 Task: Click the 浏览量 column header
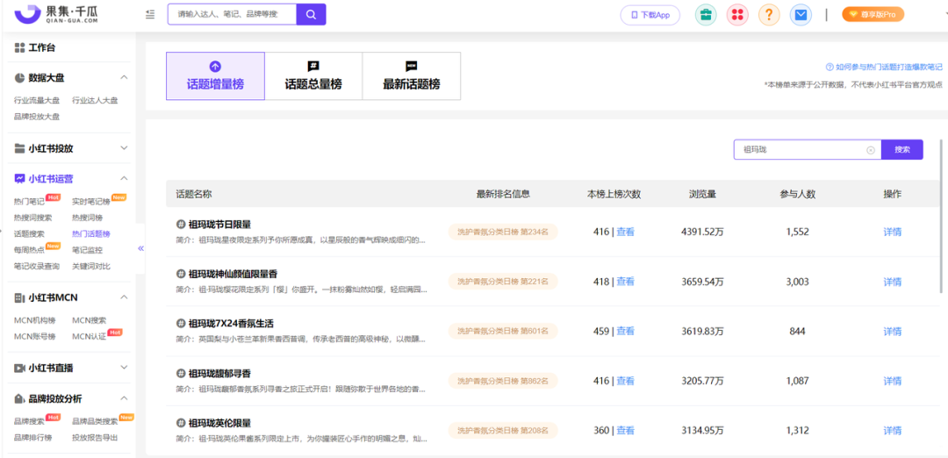[x=702, y=194]
